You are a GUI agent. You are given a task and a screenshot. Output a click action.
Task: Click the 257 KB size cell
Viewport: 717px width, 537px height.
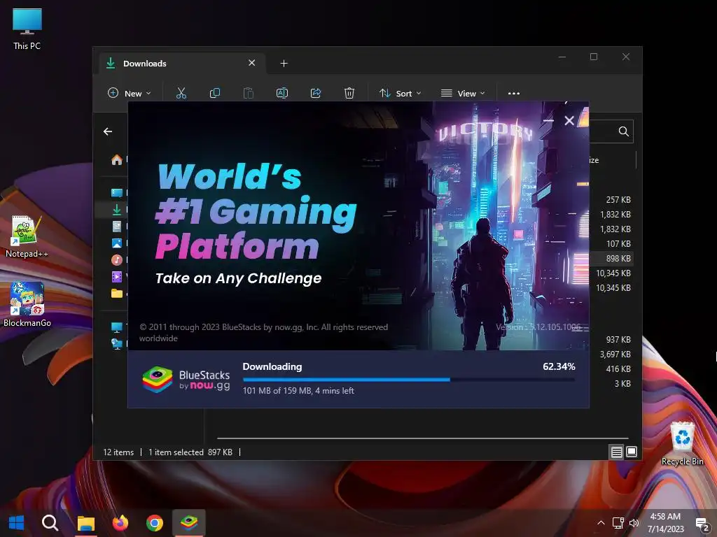click(618, 199)
